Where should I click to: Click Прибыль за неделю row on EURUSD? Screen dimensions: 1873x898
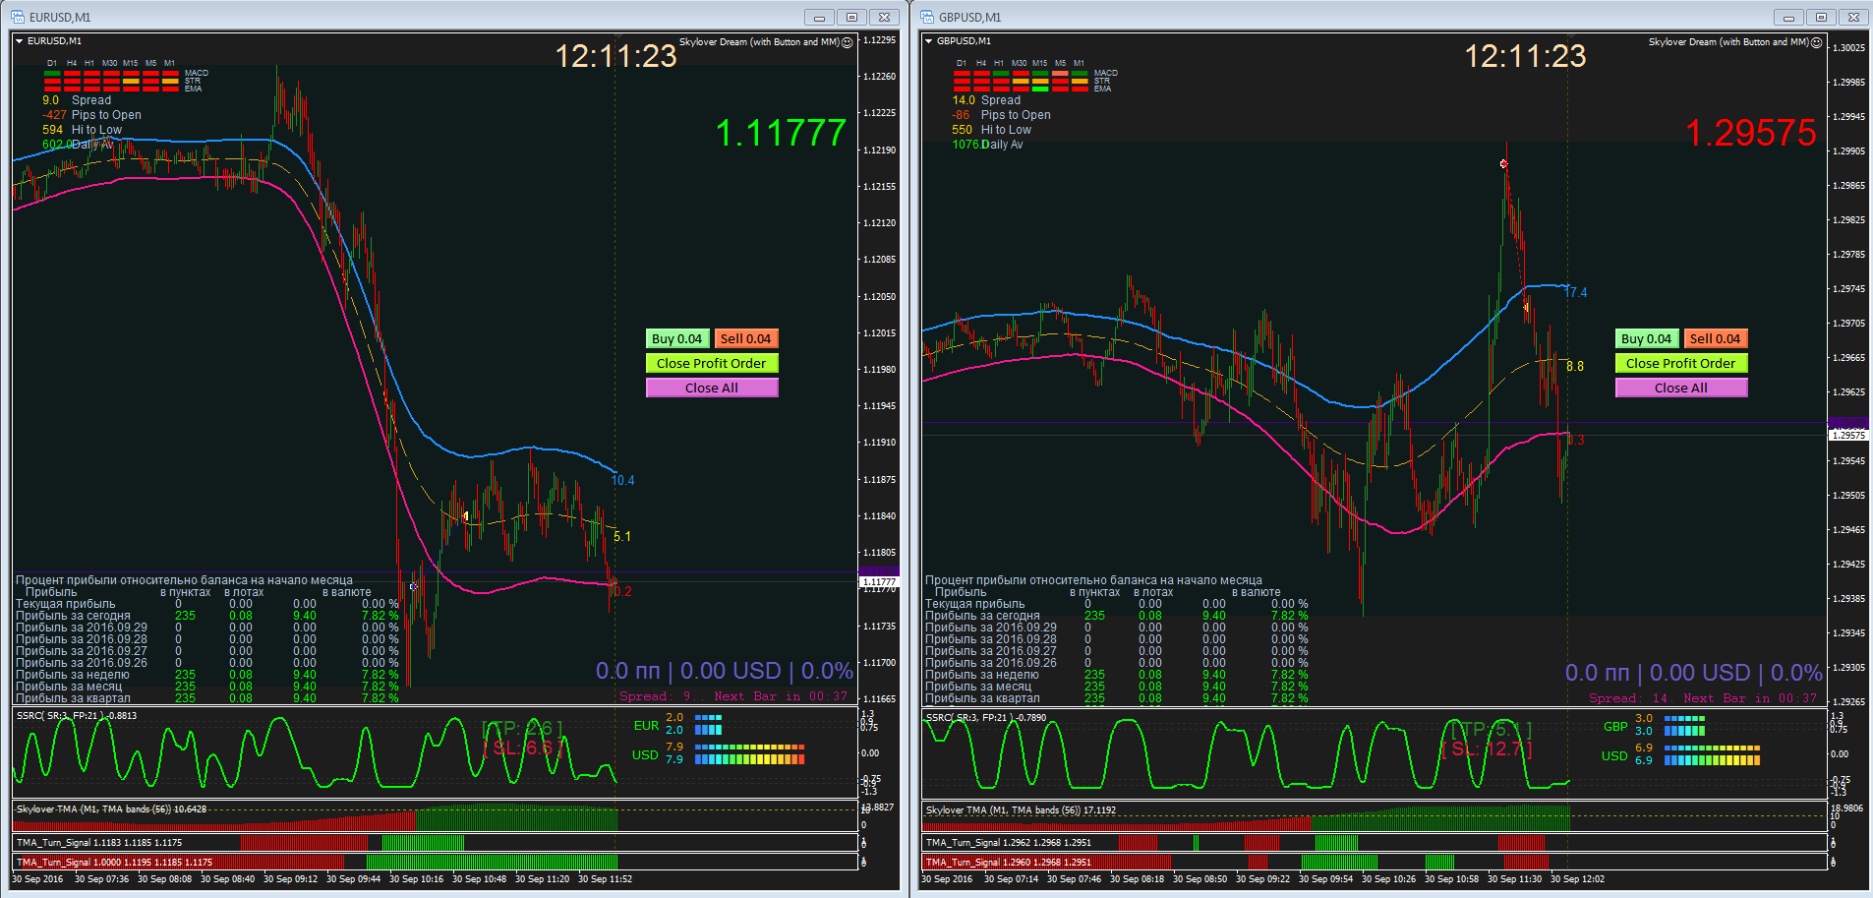point(207,675)
